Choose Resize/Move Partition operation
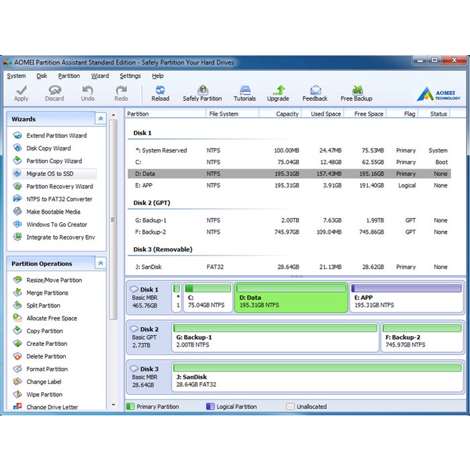Image resolution: width=470 pixels, height=470 pixels. (54, 280)
